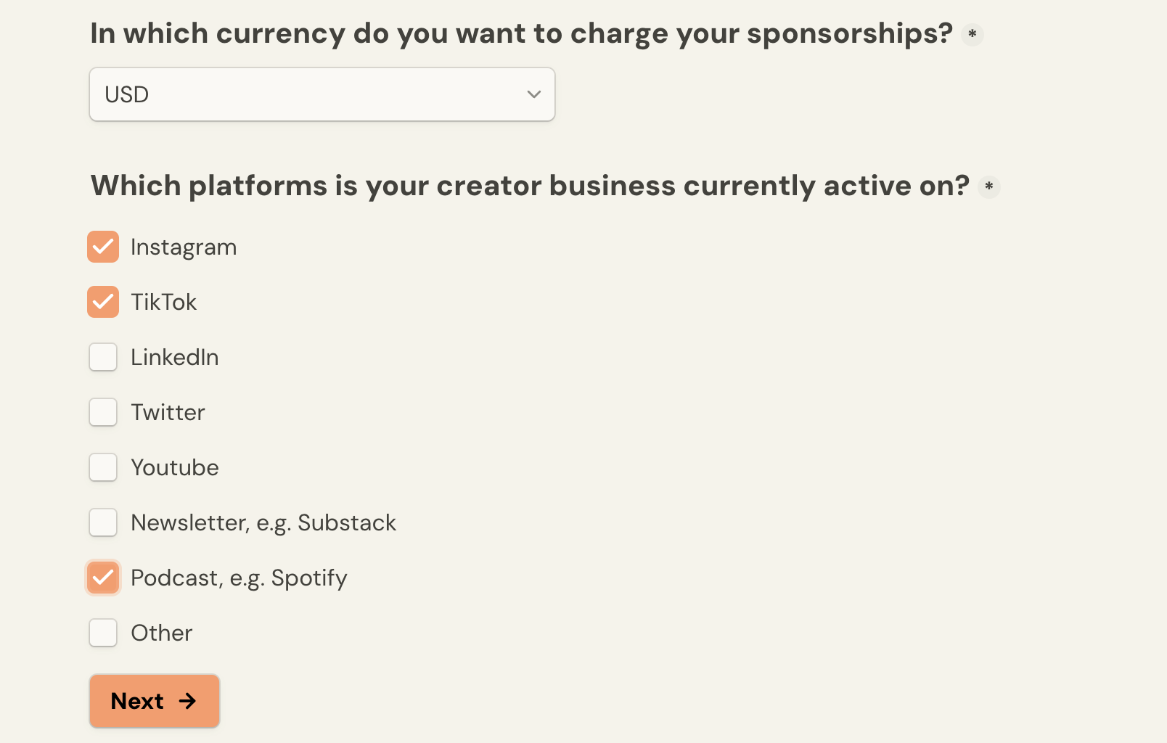Click the asterisk beside the currency question
Viewport: 1167px width, 743px height.
tap(972, 34)
